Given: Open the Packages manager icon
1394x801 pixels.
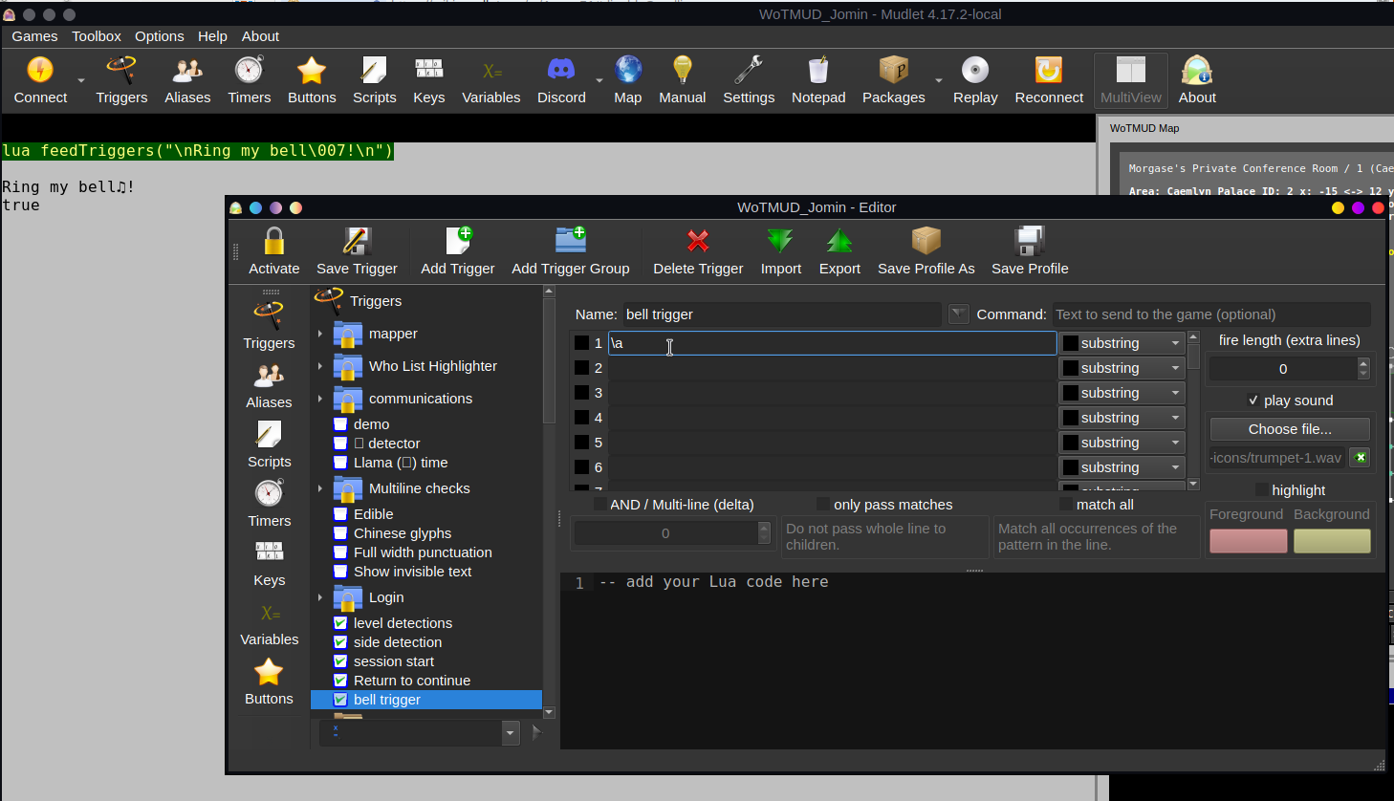Looking at the screenshot, I should 893,71.
